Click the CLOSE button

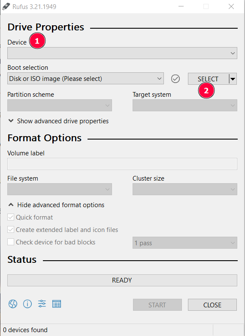212,305
